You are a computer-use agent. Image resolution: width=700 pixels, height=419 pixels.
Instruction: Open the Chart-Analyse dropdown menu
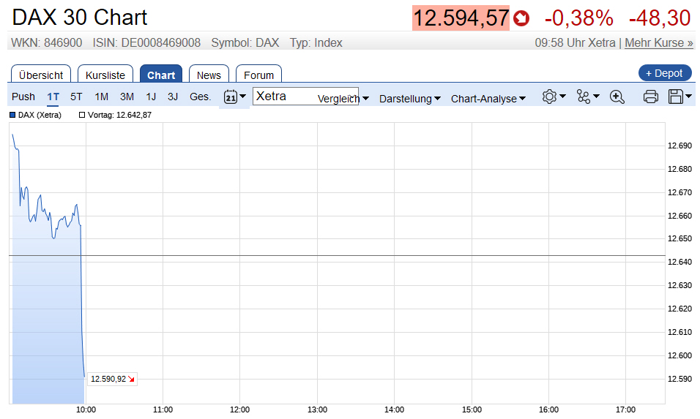pyautogui.click(x=488, y=99)
